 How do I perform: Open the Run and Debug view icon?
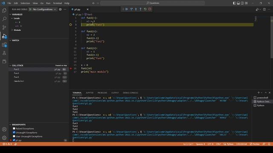pyautogui.click(x=4, y=36)
